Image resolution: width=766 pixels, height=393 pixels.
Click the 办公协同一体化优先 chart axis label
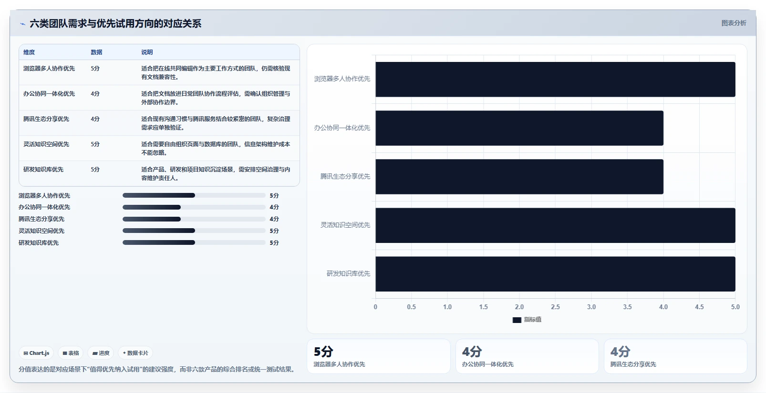coord(342,128)
